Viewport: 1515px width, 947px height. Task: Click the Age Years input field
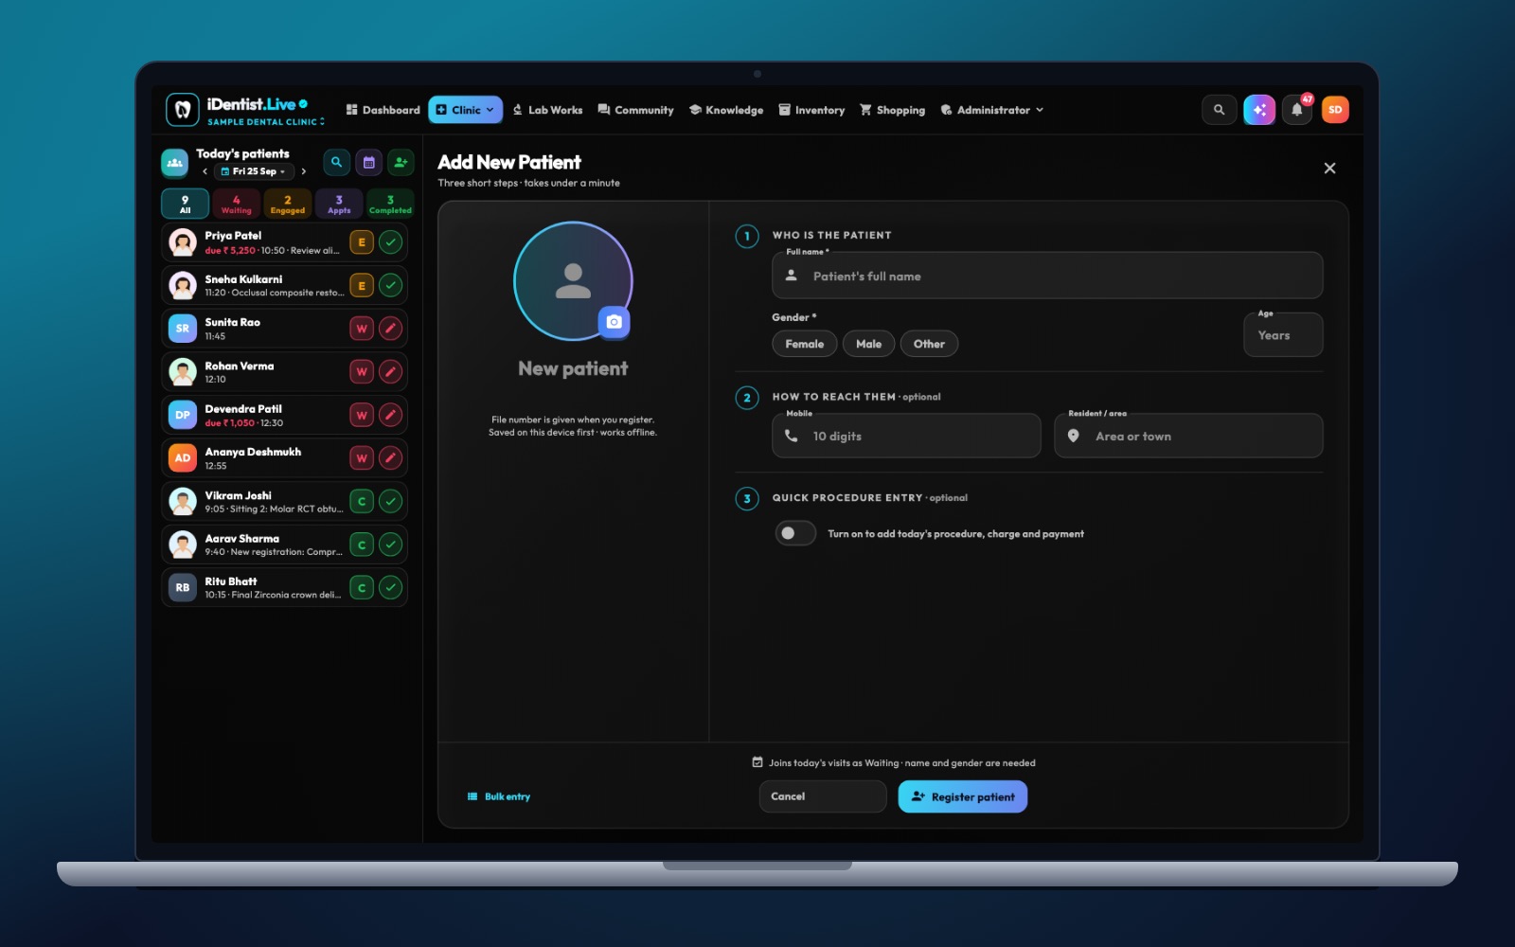click(1283, 335)
